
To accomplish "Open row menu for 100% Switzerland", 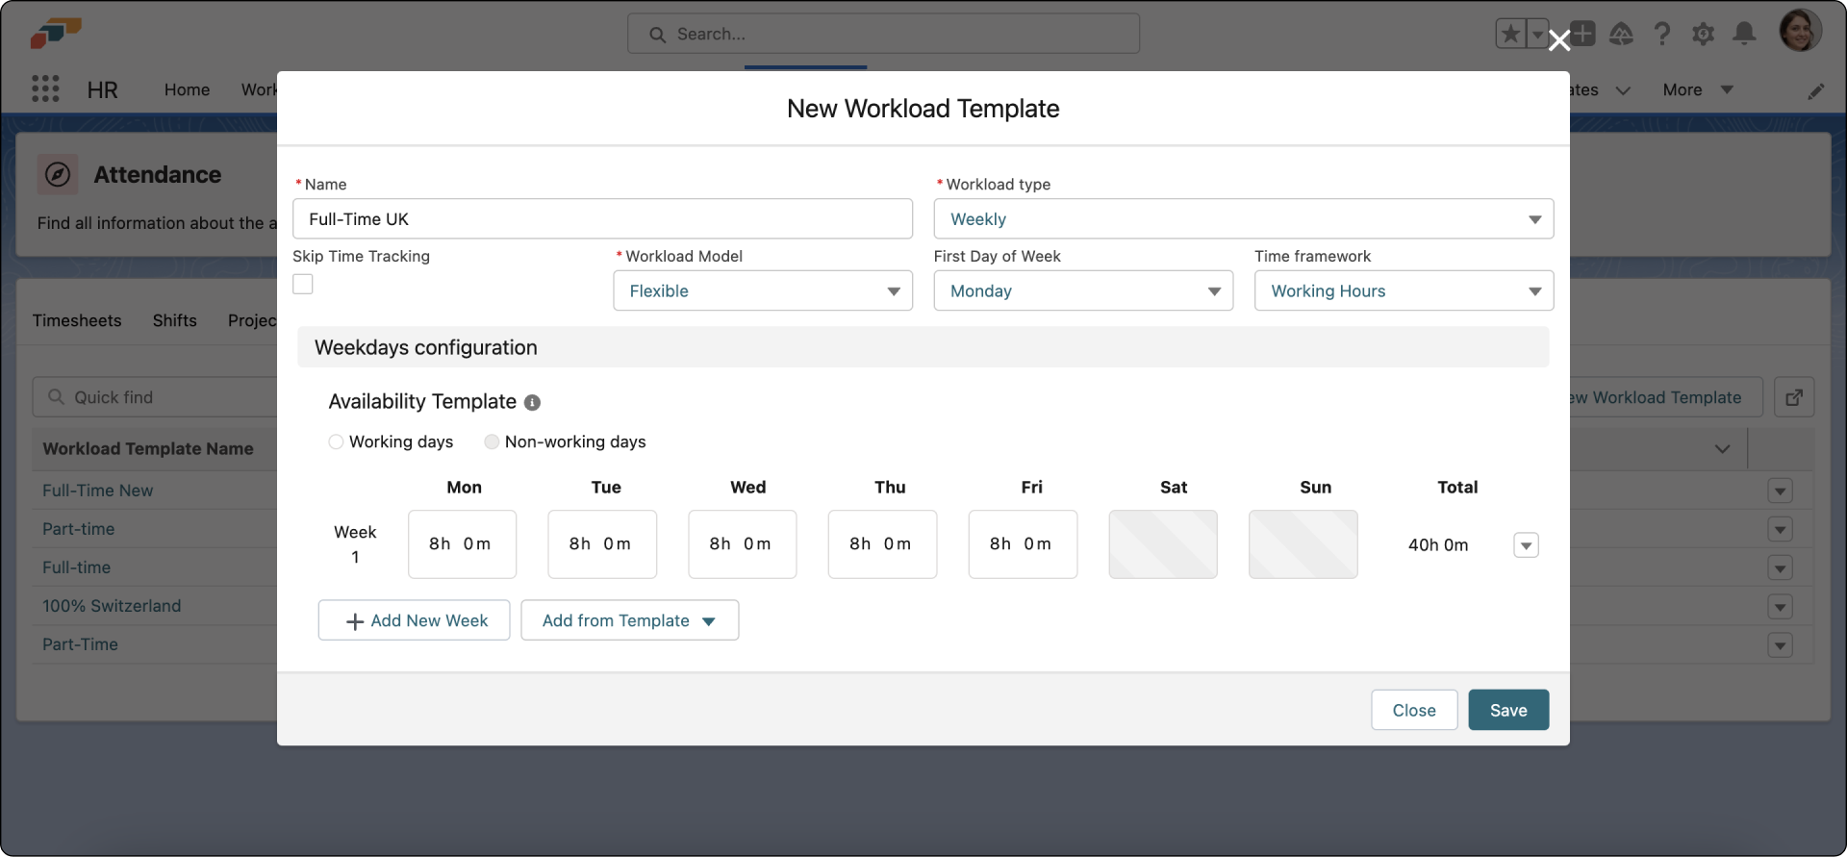I will click(x=1780, y=607).
